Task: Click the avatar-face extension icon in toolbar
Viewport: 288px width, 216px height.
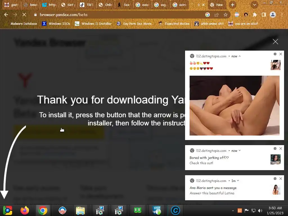Action: tap(246, 15)
